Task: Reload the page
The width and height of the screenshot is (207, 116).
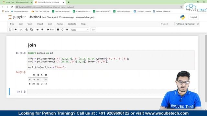Action: click(12, 7)
